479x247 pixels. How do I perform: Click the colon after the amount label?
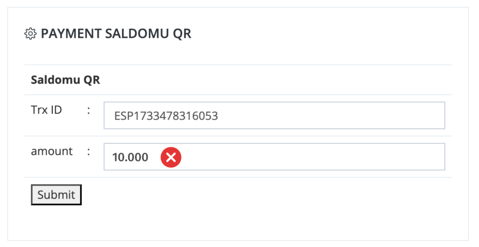(x=88, y=152)
